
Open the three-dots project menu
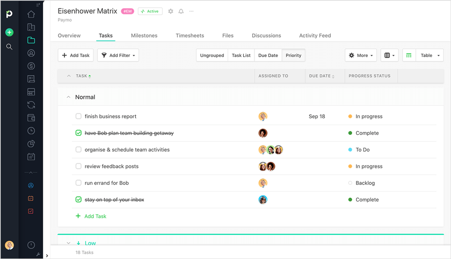191,11
